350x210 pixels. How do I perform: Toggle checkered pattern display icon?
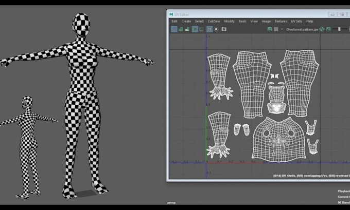(x=276, y=29)
